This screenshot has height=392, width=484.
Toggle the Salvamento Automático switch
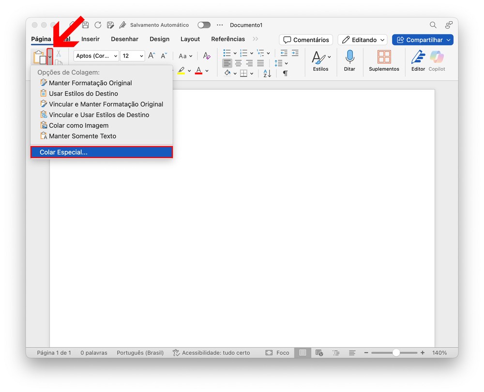point(204,25)
